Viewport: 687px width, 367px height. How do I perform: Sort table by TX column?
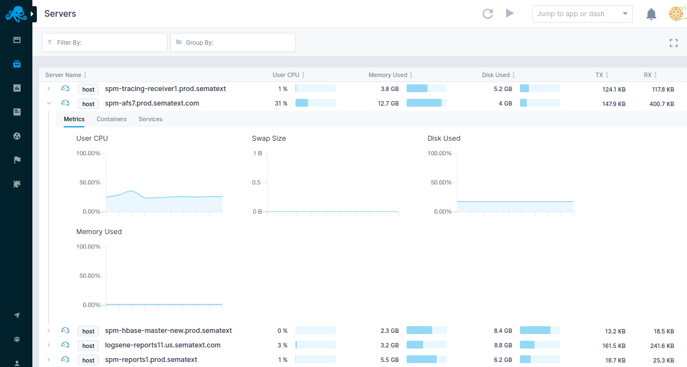point(602,75)
